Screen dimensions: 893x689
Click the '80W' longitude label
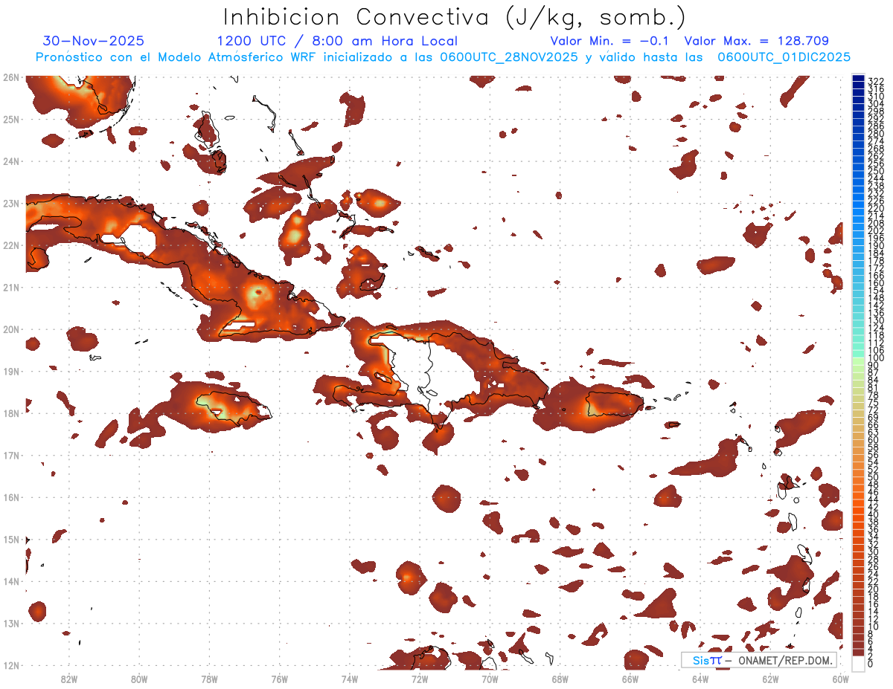point(138,679)
